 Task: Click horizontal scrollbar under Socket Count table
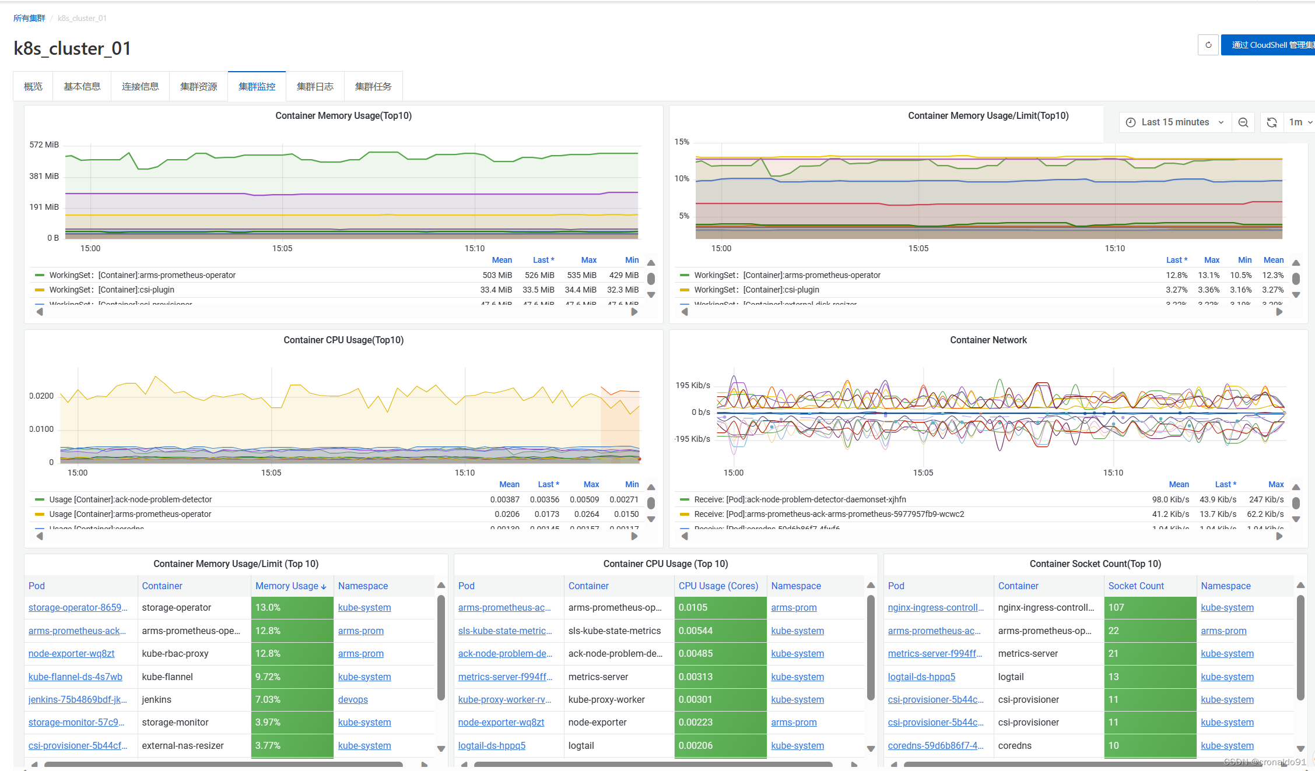pos(1082,764)
